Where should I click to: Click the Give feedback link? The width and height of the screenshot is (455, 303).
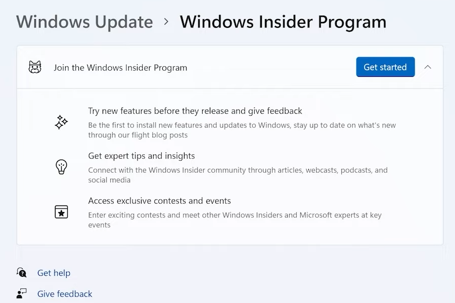65,293
